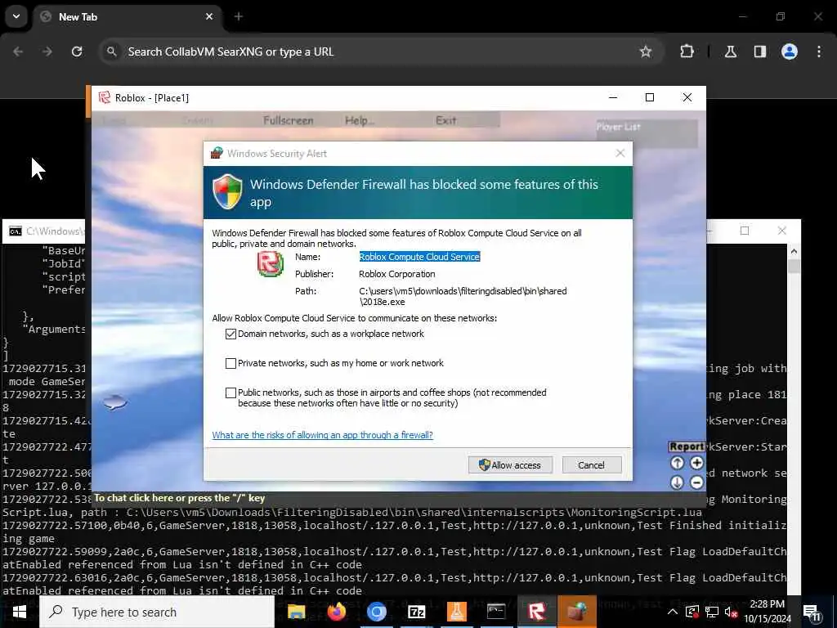Image resolution: width=837 pixels, height=628 pixels.
Task: Open the orange flask app on the taskbar
Action: [x=456, y=612]
